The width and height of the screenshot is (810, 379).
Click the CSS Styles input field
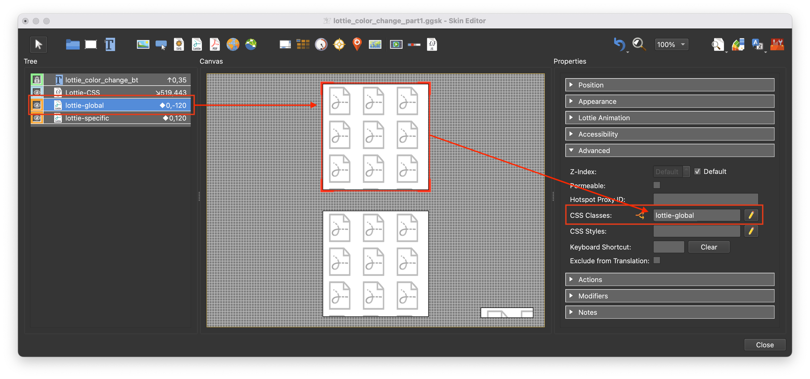click(x=696, y=231)
